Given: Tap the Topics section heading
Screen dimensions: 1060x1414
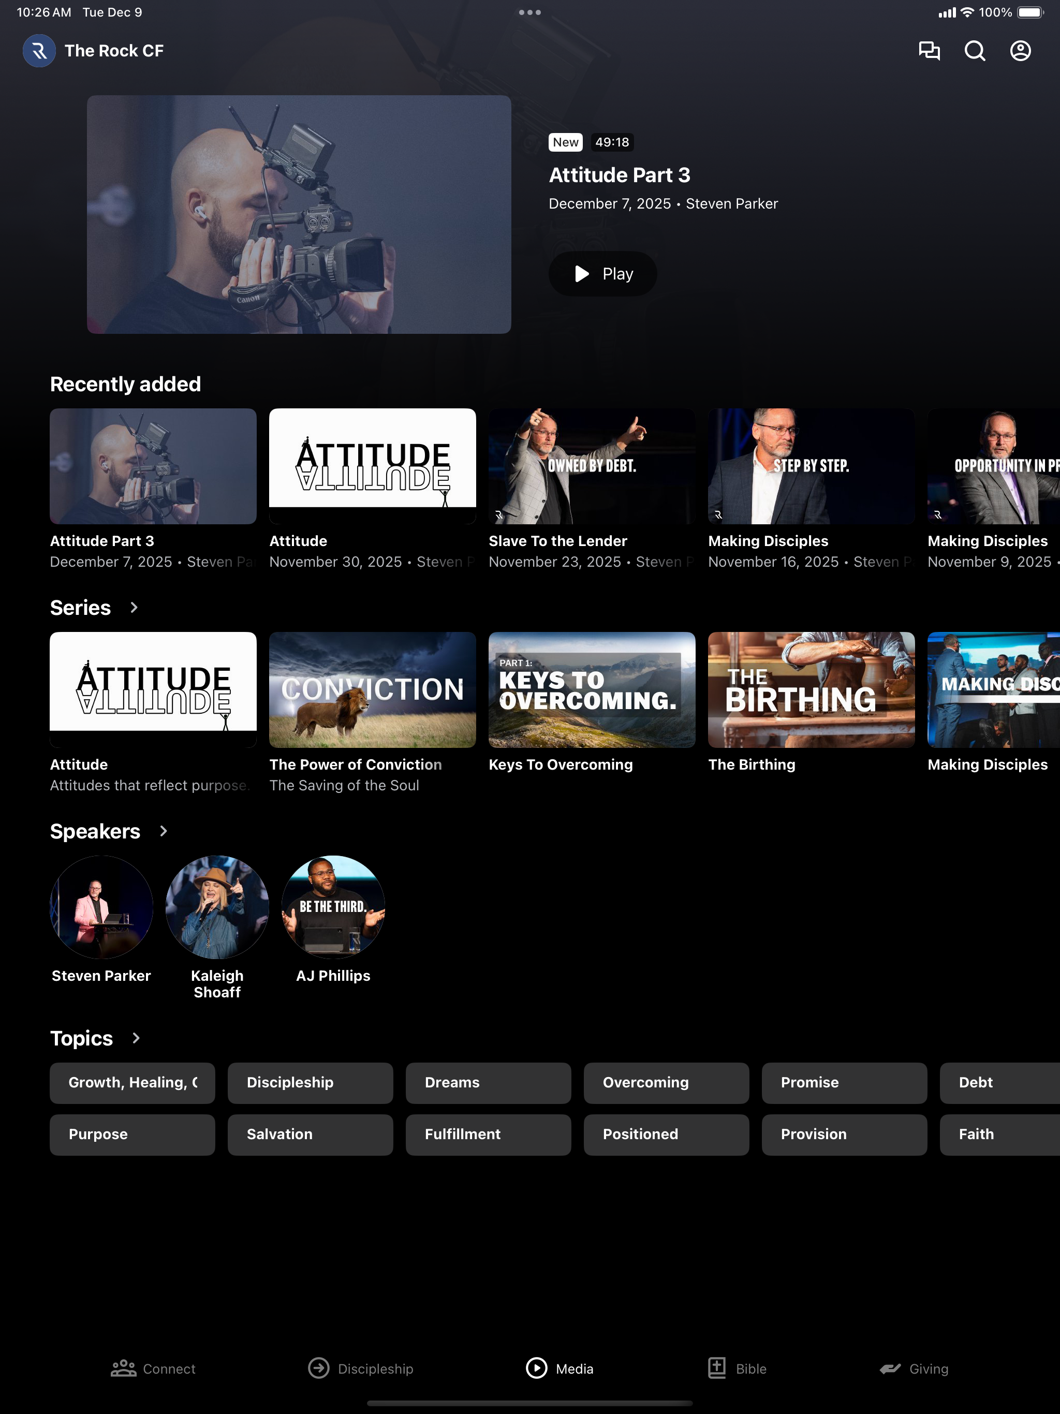Looking at the screenshot, I should coord(82,1039).
